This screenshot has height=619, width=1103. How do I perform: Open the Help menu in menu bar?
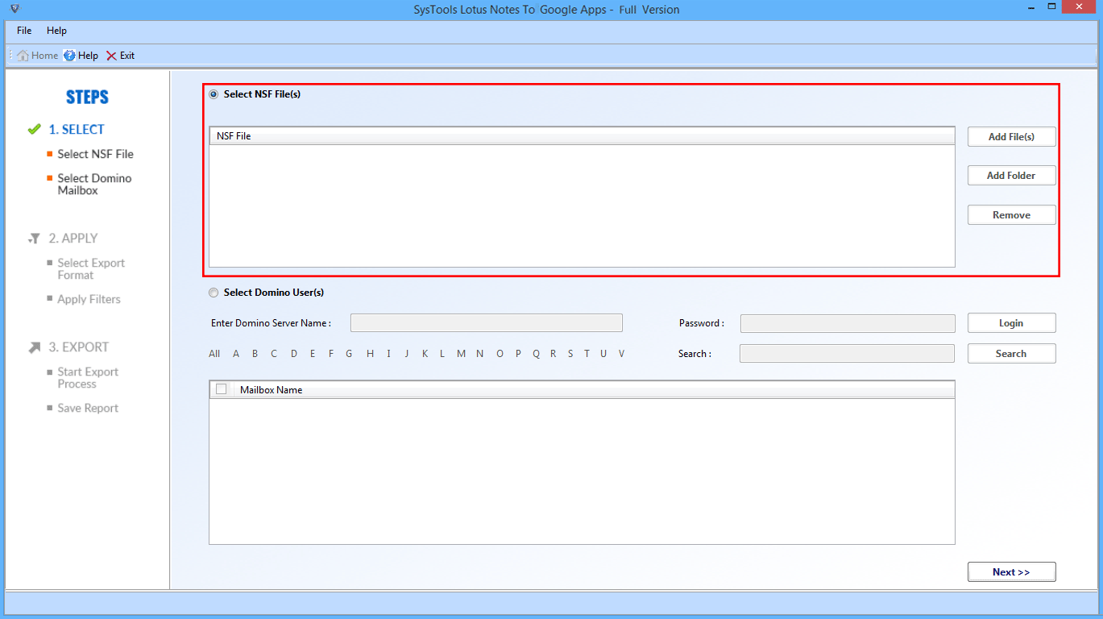coord(56,31)
